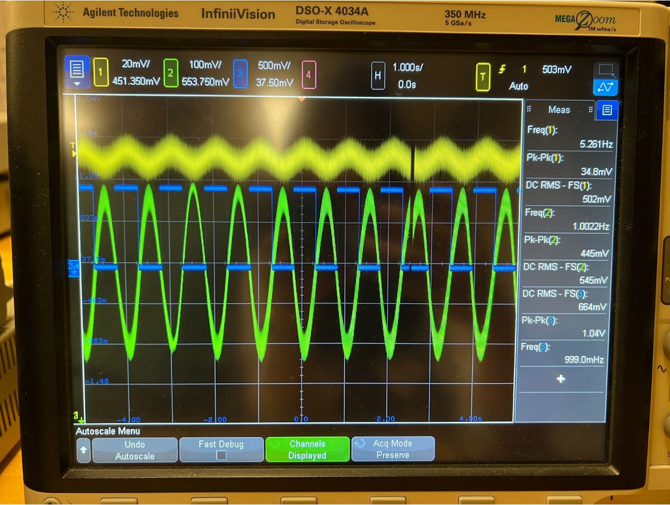Toggle the Fast Debug checkbox

(221, 456)
